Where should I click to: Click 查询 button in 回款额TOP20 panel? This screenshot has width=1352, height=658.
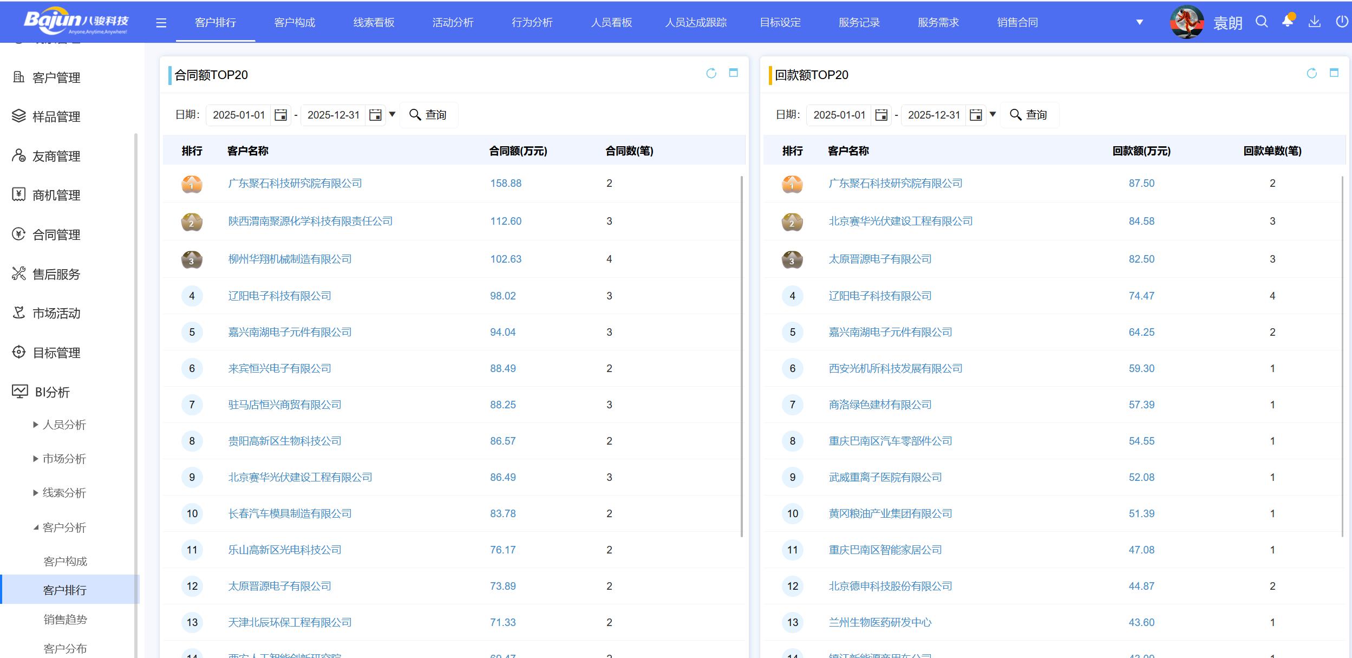click(x=1029, y=115)
